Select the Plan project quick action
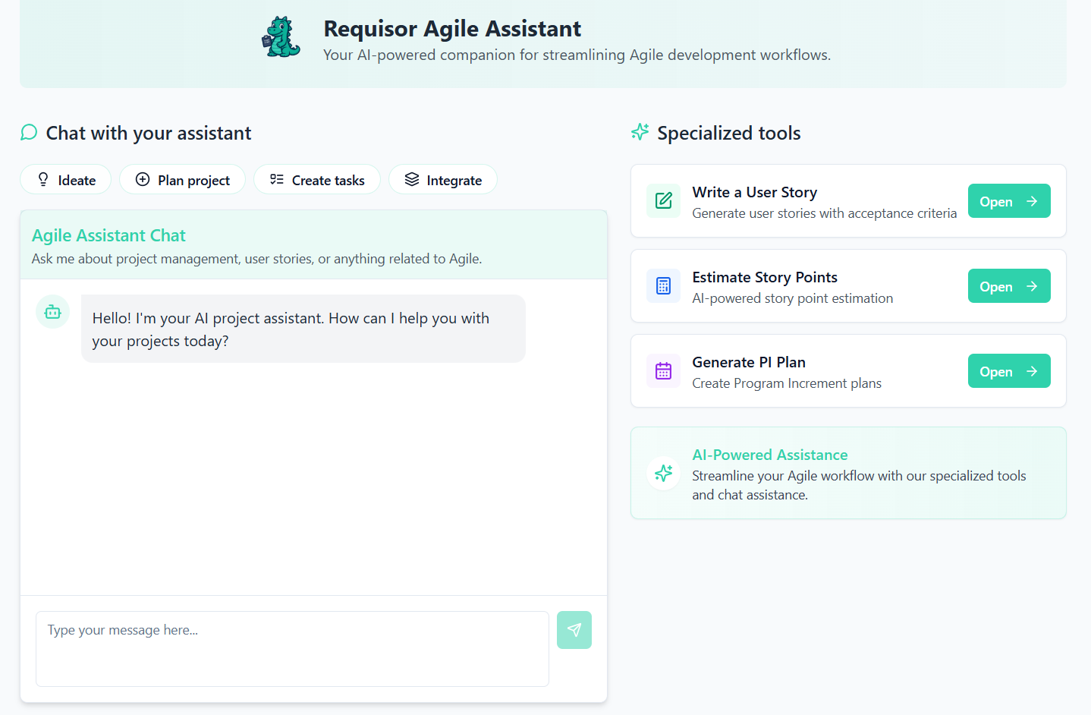This screenshot has width=1091, height=715. (182, 179)
